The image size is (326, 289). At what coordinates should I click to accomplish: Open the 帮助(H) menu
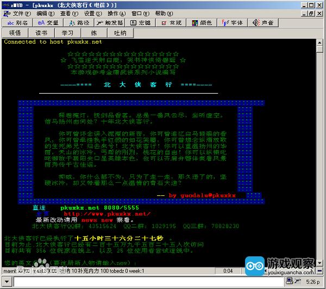tap(164, 14)
